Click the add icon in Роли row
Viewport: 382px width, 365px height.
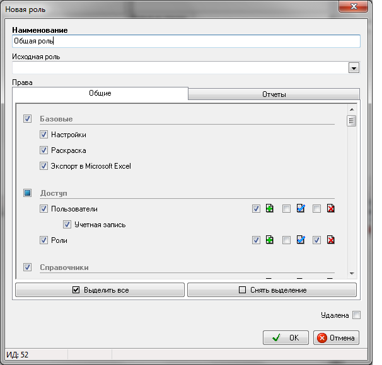click(x=270, y=240)
